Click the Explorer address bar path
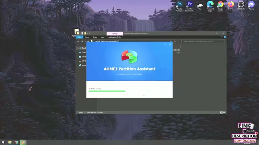This screenshot has height=145, width=259. pyautogui.click(x=107, y=41)
